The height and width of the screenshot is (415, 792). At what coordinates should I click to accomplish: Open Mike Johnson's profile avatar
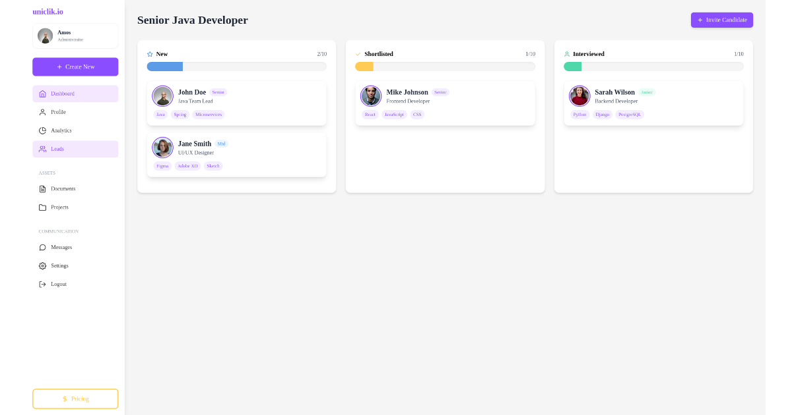[x=371, y=96]
